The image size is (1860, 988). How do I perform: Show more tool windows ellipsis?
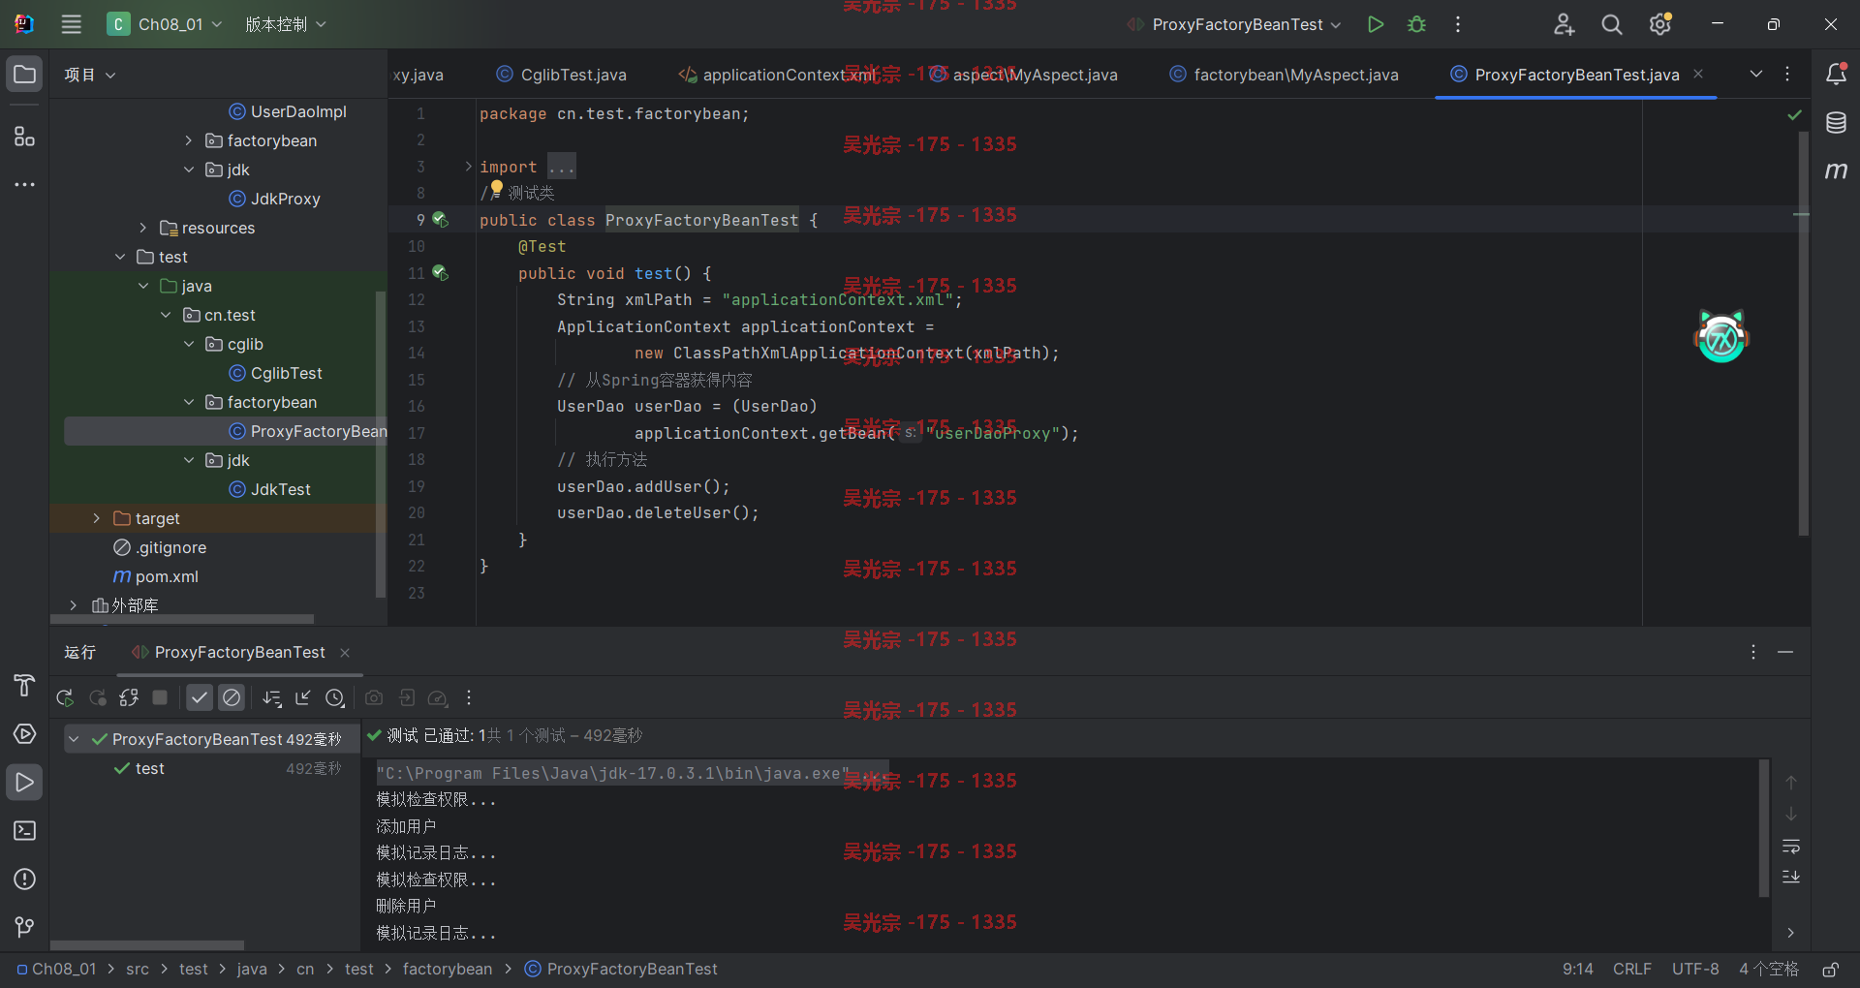click(x=25, y=184)
